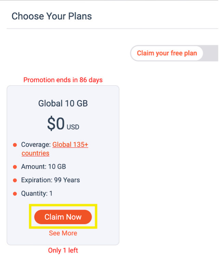
Task: Click the orange bullet beside Expiration
Action: (x=15, y=181)
